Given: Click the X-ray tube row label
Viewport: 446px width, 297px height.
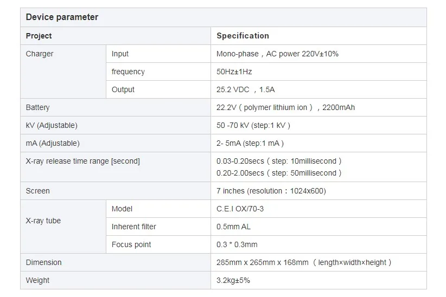Looking at the screenshot, I should point(43,221).
